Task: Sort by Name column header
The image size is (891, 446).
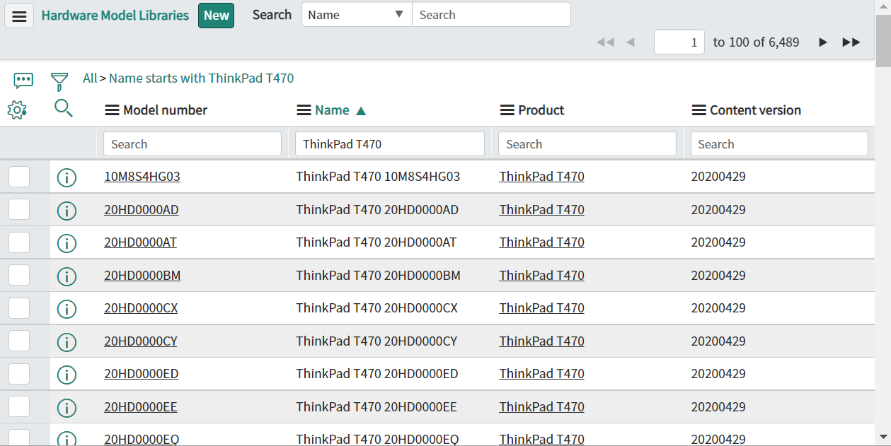Action: pos(332,110)
